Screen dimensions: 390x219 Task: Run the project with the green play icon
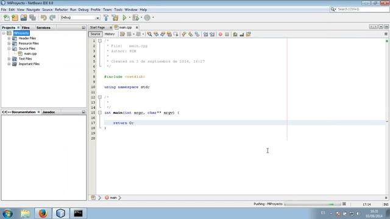pos(124,18)
